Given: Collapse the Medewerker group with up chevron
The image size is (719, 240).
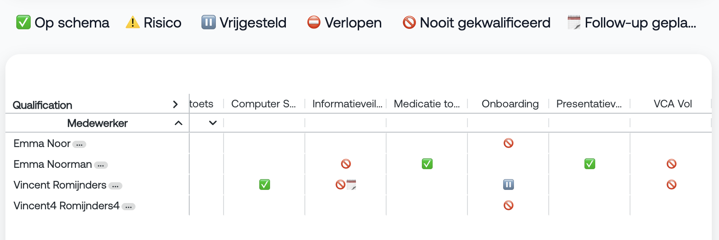Looking at the screenshot, I should click(x=178, y=123).
